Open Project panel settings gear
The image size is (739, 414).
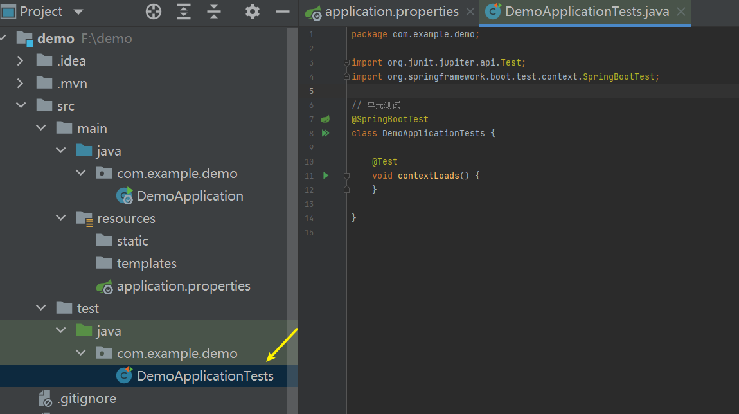click(x=253, y=12)
